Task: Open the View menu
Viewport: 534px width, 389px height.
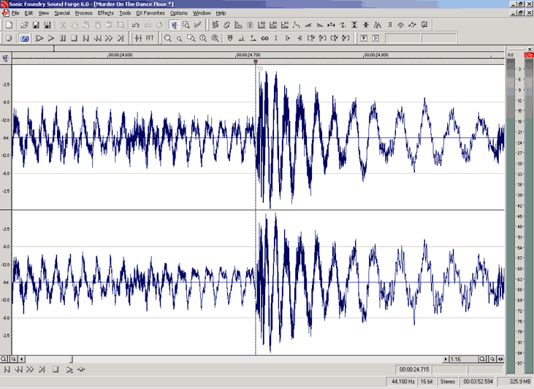Action: click(44, 13)
